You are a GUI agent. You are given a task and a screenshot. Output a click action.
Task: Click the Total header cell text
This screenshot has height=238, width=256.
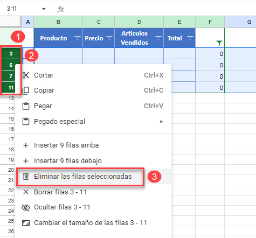(175, 38)
